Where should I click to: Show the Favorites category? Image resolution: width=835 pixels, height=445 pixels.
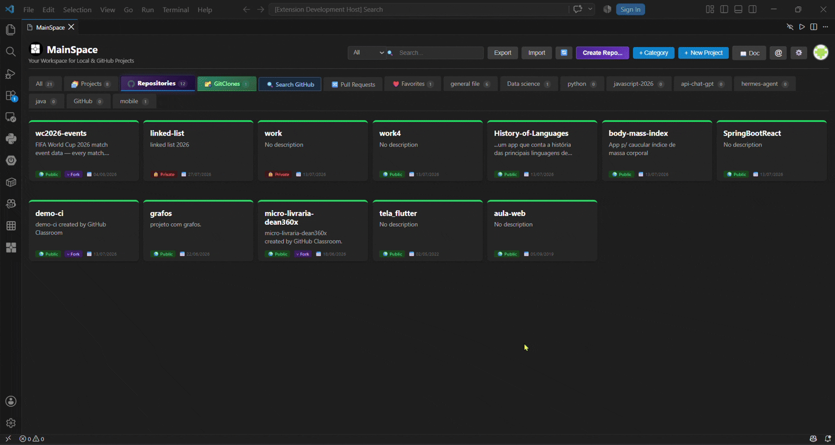[x=413, y=84]
